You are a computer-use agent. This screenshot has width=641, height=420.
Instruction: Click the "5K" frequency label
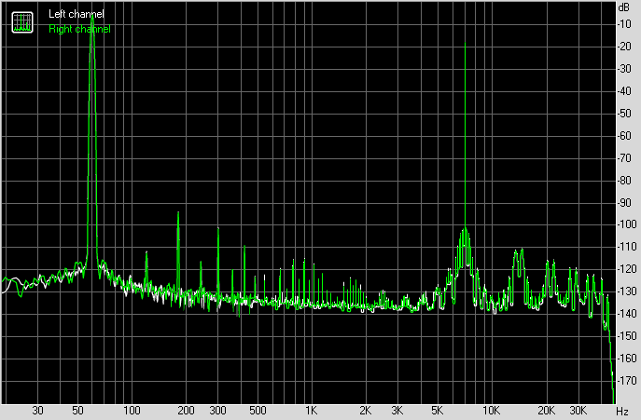(x=437, y=410)
